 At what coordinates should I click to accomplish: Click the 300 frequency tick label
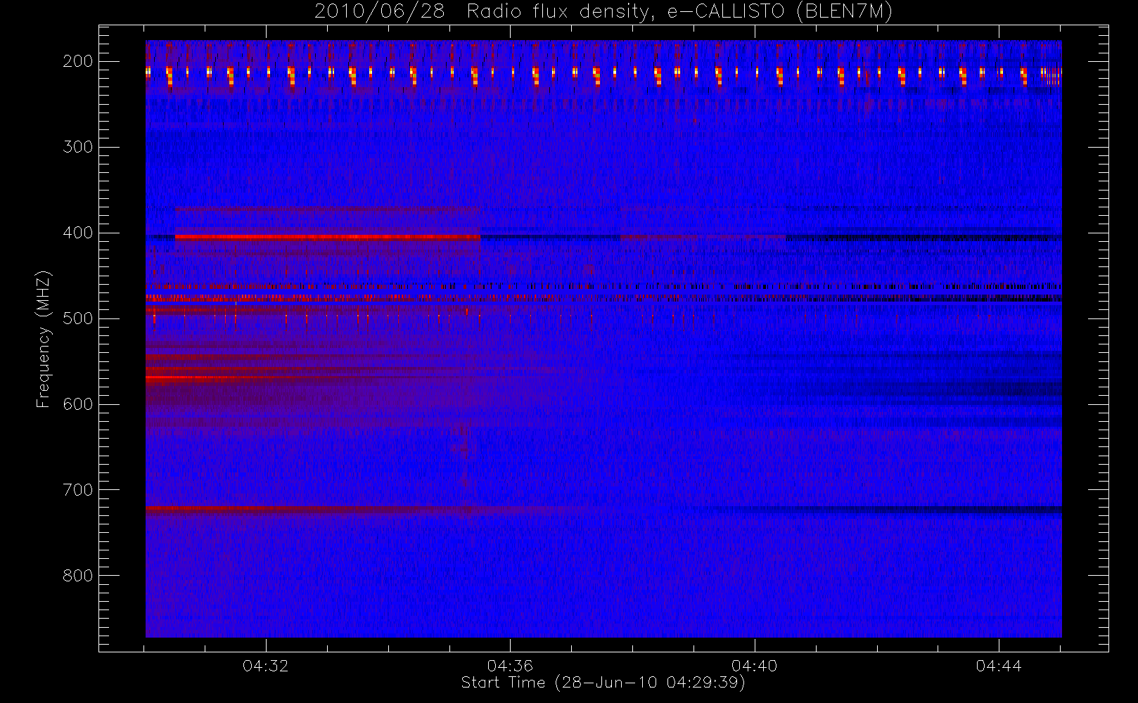coord(77,147)
